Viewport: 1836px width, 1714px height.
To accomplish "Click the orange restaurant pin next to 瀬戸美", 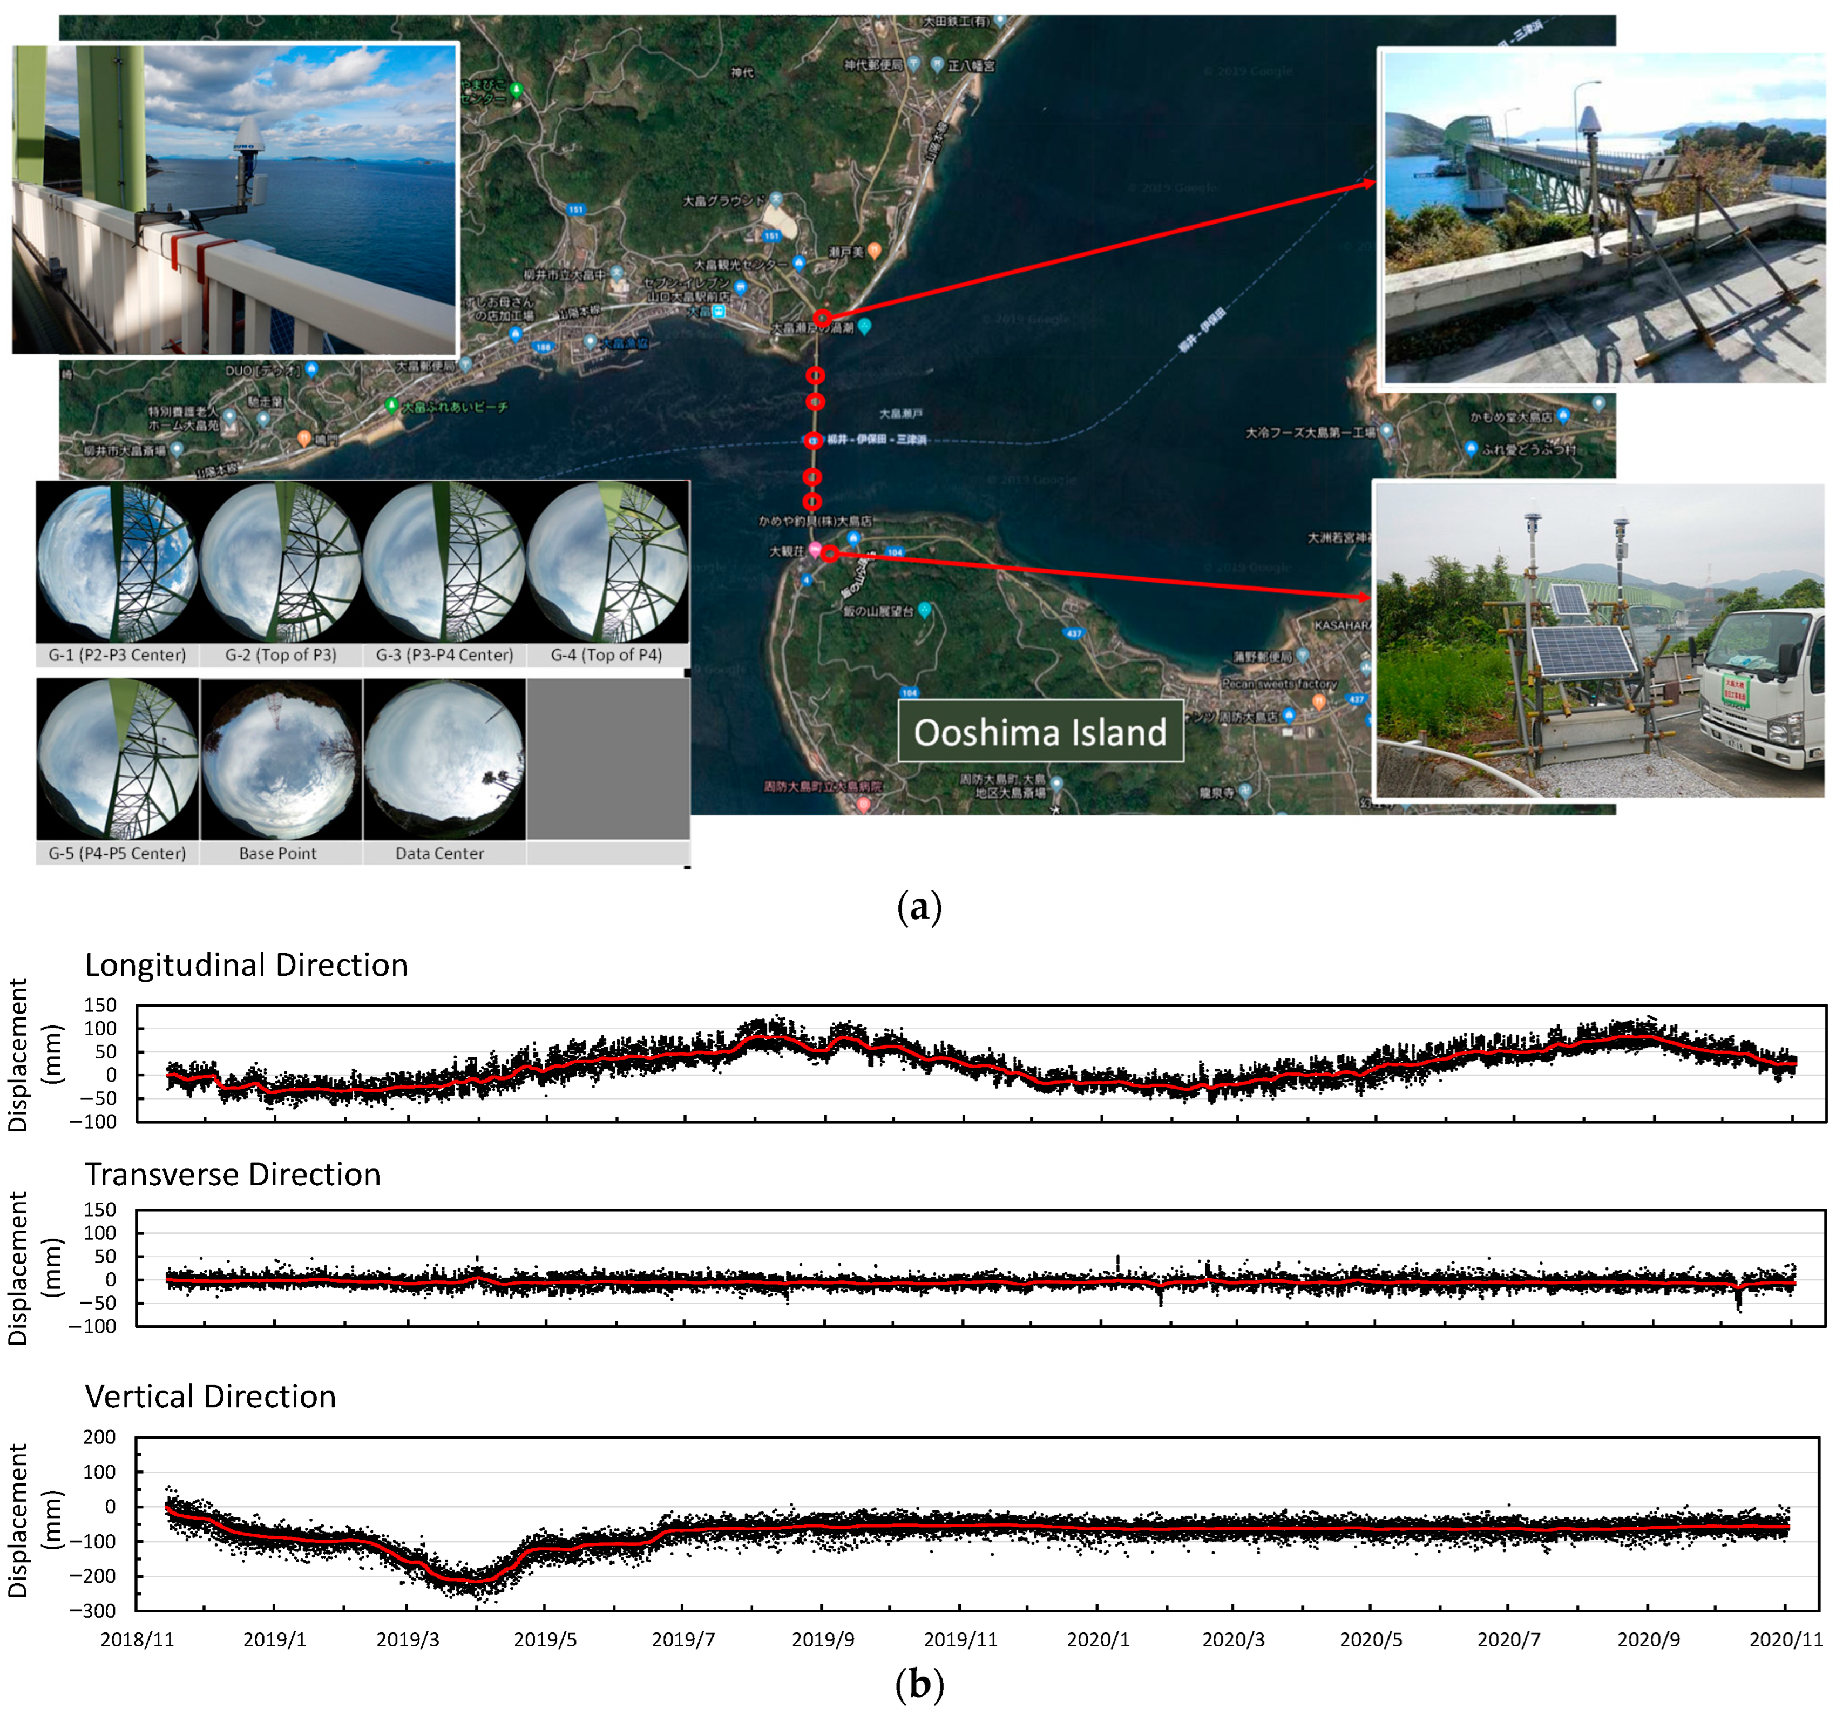I will 875,249.
